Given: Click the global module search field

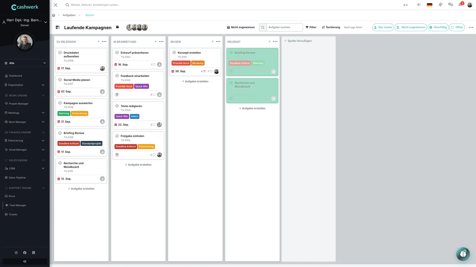Looking at the screenshot, I should tap(95, 5).
